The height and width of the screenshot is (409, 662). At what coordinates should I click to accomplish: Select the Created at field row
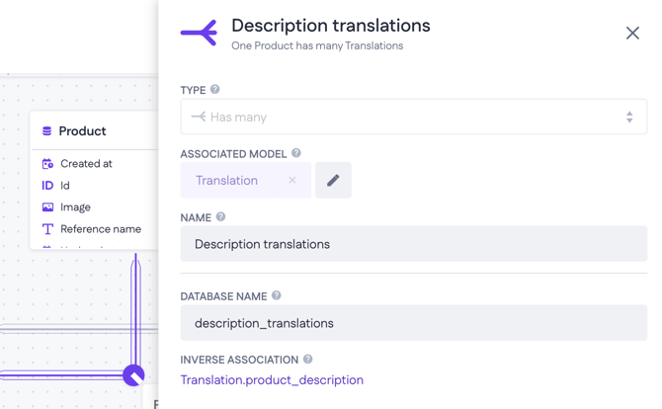86,164
